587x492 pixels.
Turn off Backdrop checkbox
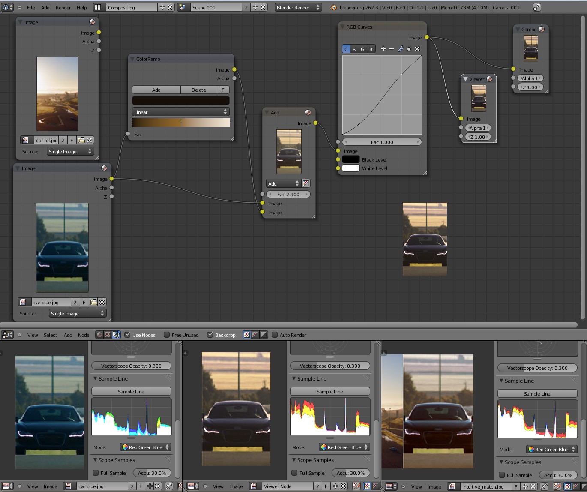pos(210,335)
